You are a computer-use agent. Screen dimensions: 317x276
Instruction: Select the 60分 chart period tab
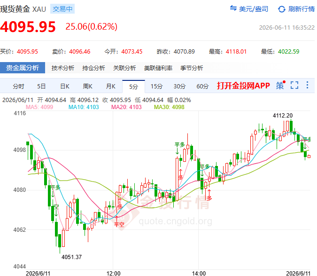[202, 87]
